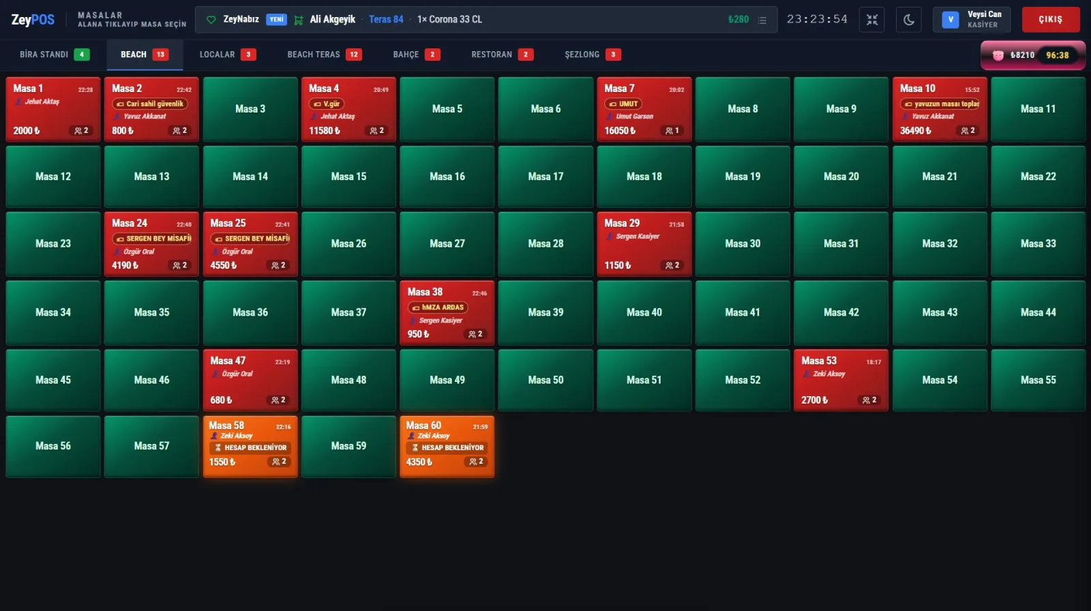1091x611 pixels.
Task: Open the ŞEZLONG section tab
Action: [593, 55]
